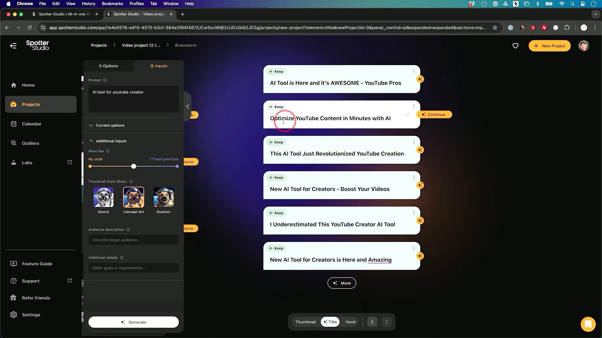Click sparkle icon beside 'I Underestimated' card
Screen dimensions: 602x338
(420, 221)
